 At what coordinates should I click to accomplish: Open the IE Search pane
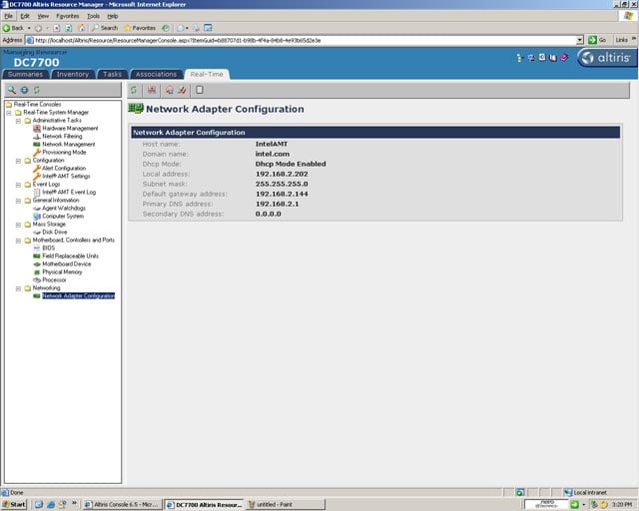pos(105,28)
